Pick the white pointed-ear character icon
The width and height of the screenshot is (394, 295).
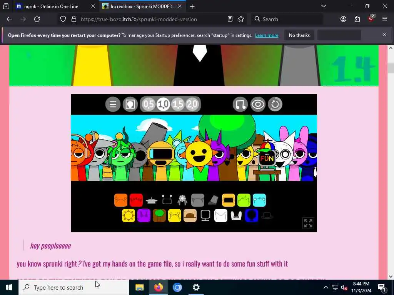[221, 215]
